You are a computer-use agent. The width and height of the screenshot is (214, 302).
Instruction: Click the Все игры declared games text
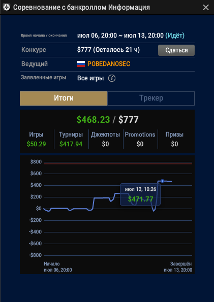[x=90, y=78]
